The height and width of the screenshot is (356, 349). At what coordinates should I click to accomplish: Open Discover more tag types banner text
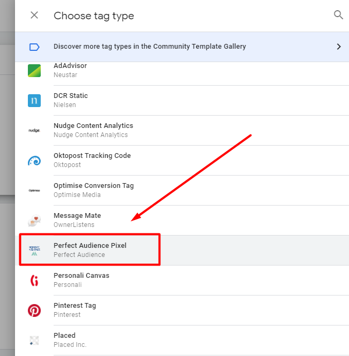tap(150, 47)
